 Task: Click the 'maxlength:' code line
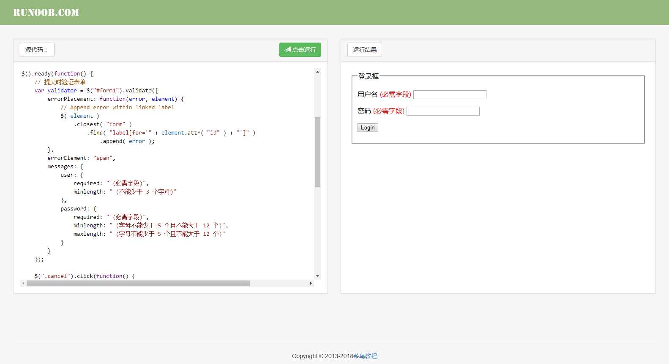point(149,234)
